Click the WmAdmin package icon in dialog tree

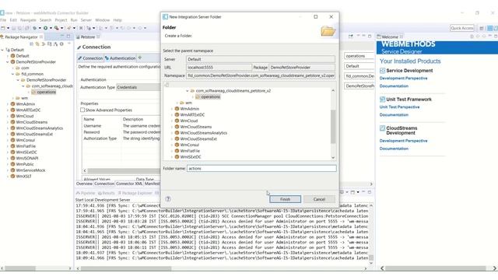point(177,109)
